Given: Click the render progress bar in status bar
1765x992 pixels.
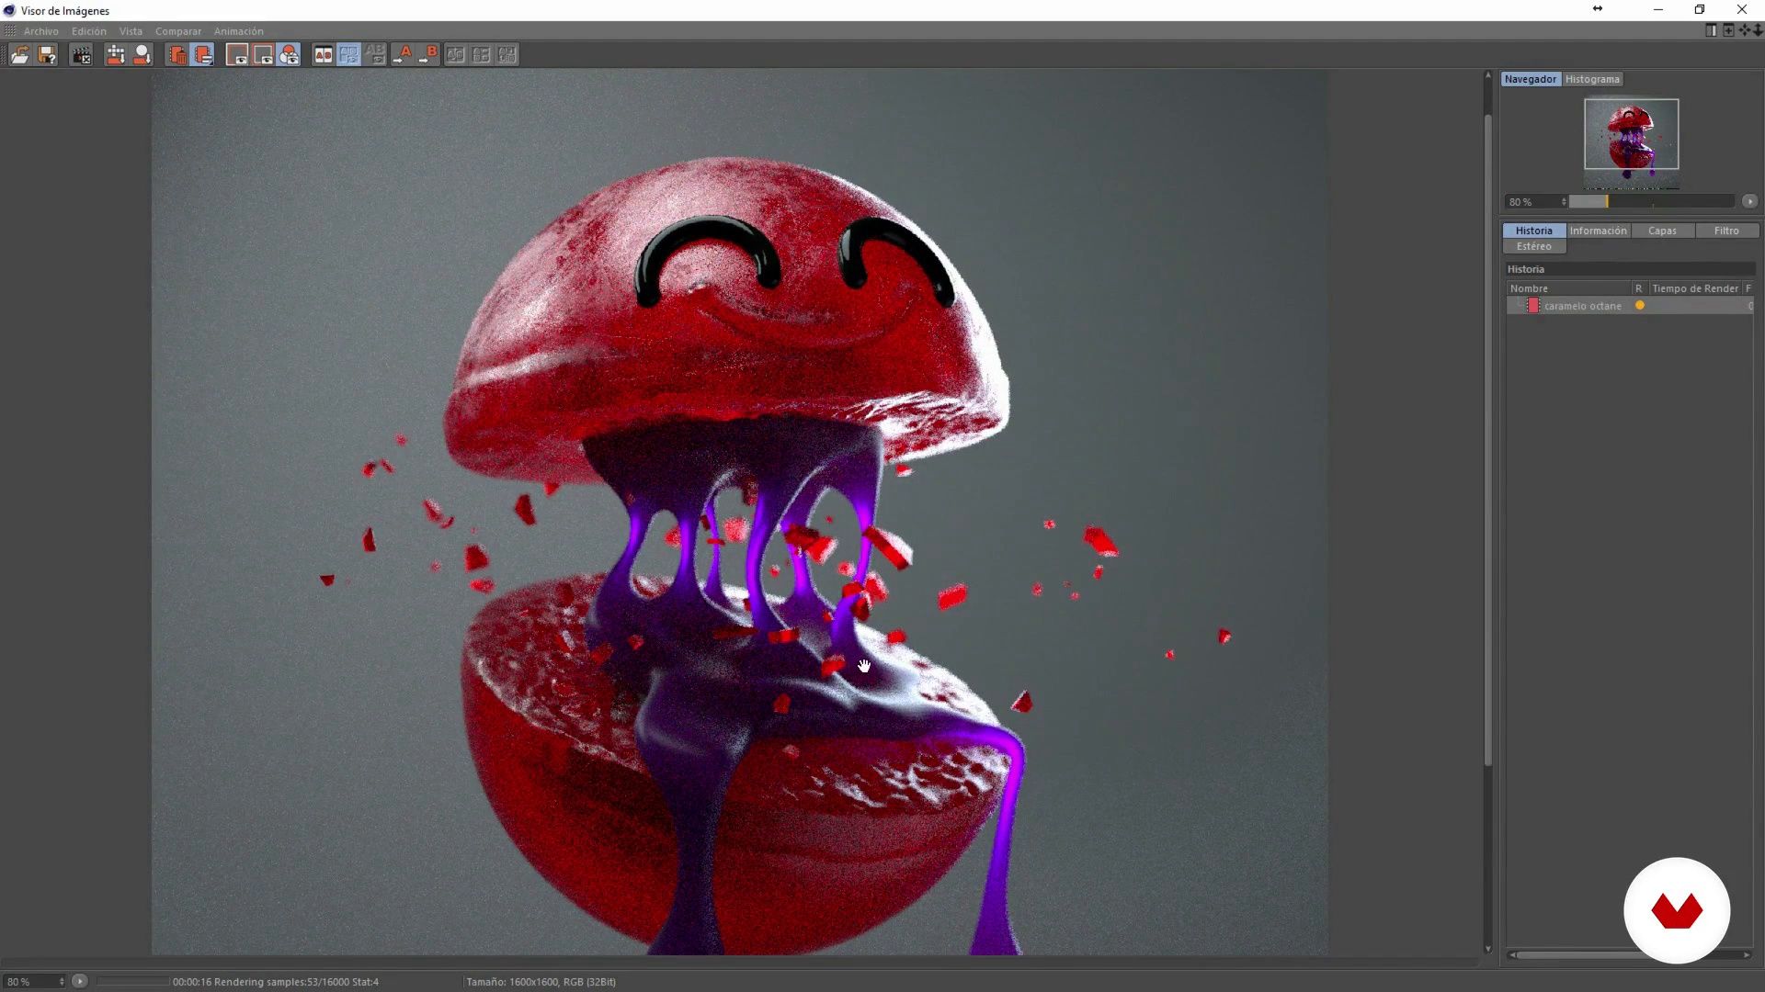Looking at the screenshot, I should pos(133,982).
